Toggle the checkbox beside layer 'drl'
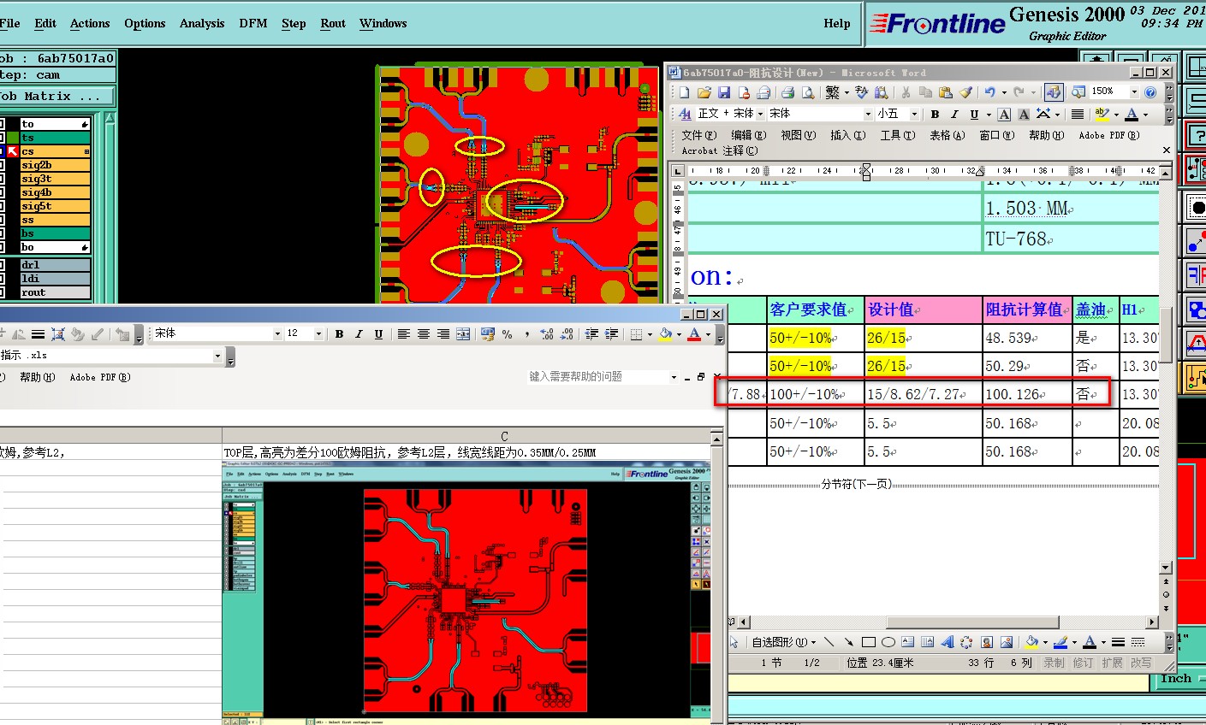The height and width of the screenshot is (725, 1206). pyautogui.click(x=3, y=265)
